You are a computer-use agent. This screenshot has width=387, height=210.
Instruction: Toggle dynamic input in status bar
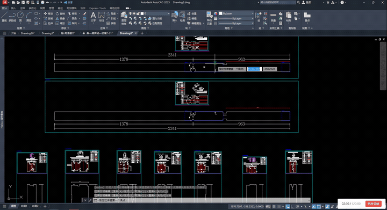[288, 207]
